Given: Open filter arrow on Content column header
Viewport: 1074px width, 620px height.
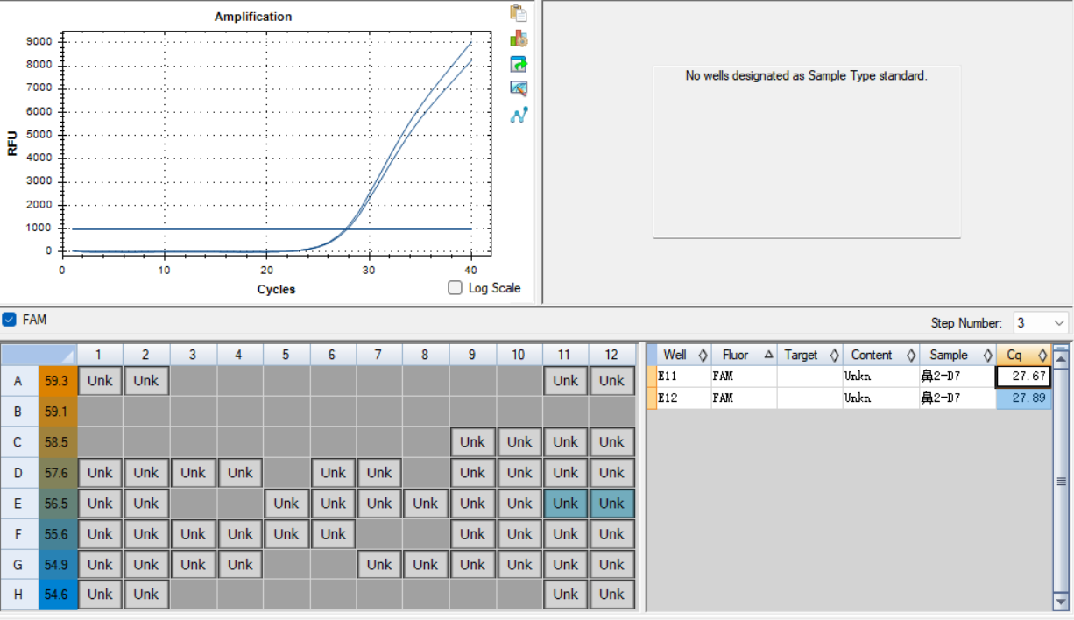Looking at the screenshot, I should (x=910, y=355).
